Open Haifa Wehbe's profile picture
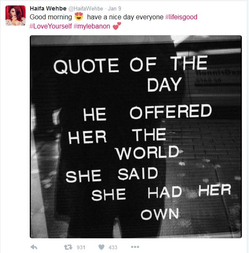Screen dimensions: 249x253 (16, 16)
